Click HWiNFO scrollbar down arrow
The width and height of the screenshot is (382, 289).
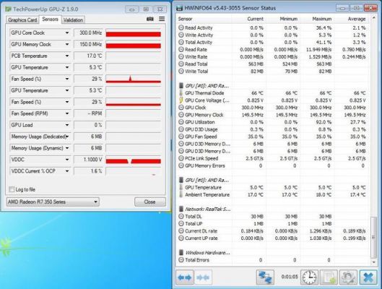(373, 262)
